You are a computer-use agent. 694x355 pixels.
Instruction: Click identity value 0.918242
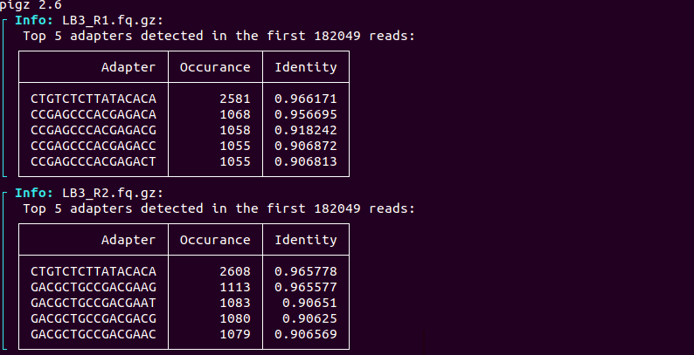(306, 130)
